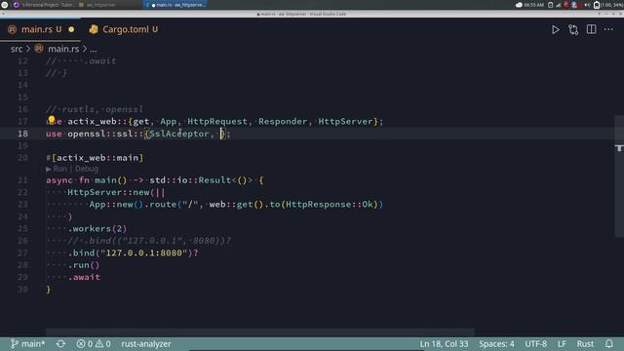Change language mode via Rust

pos(585,344)
